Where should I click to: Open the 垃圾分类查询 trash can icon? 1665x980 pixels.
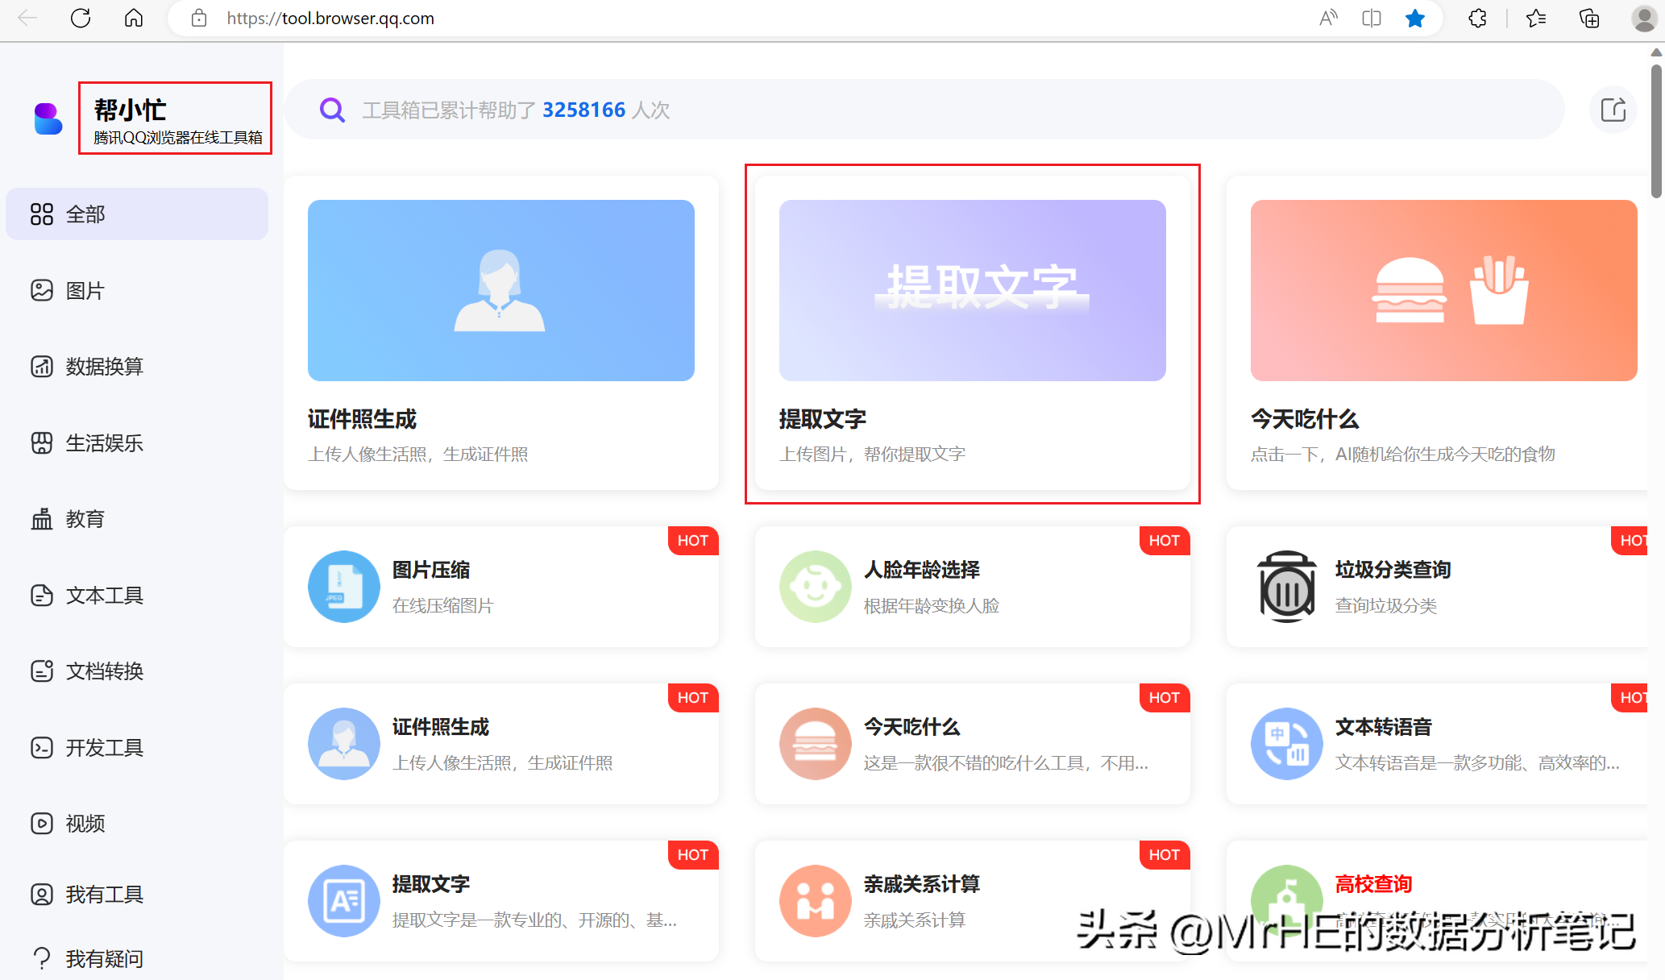click(1287, 587)
